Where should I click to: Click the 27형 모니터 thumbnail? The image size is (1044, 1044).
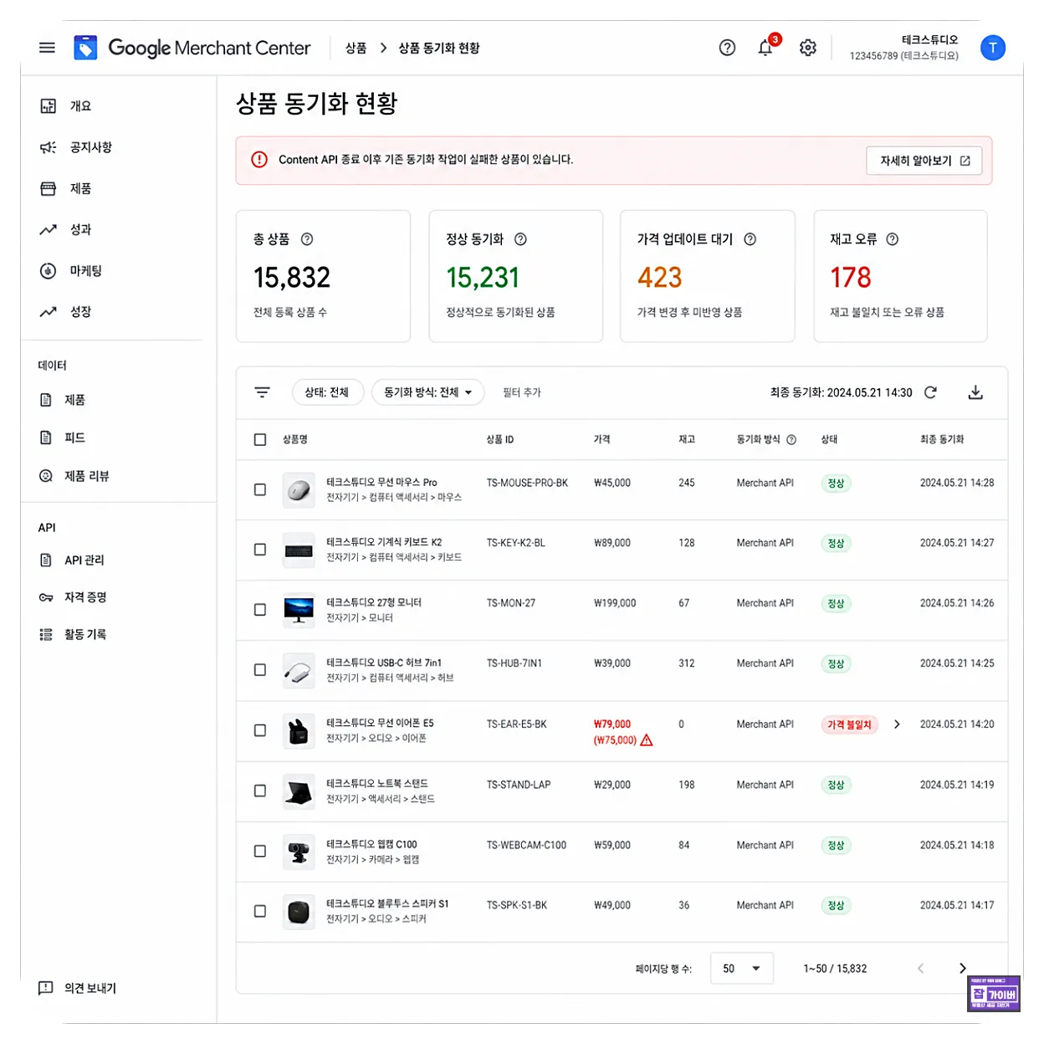[299, 610]
